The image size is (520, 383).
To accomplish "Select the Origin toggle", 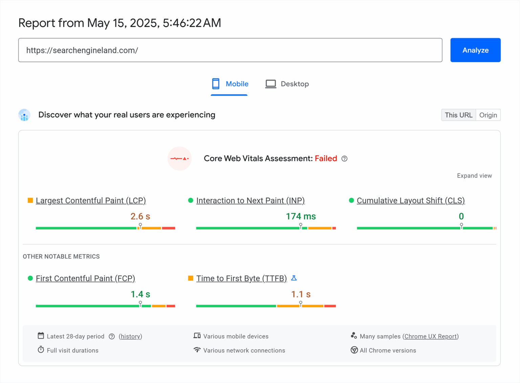I will 488,115.
